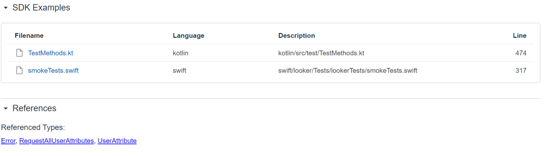Click the Line column header

pyautogui.click(x=519, y=36)
